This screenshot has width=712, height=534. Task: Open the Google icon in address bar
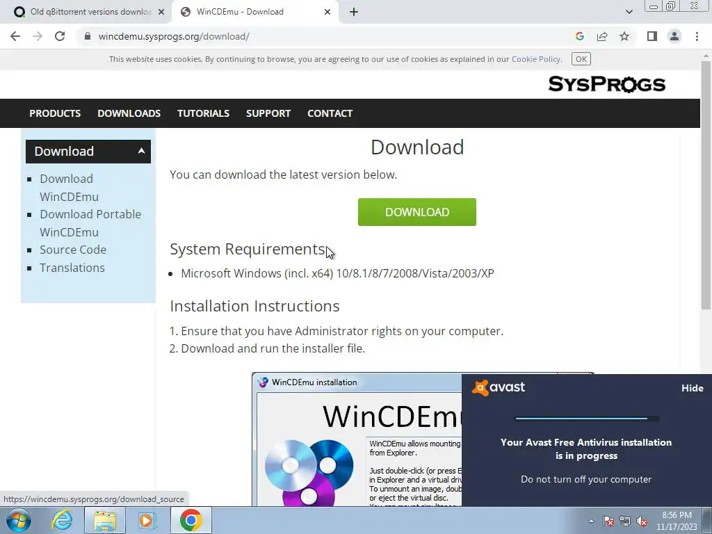(579, 36)
